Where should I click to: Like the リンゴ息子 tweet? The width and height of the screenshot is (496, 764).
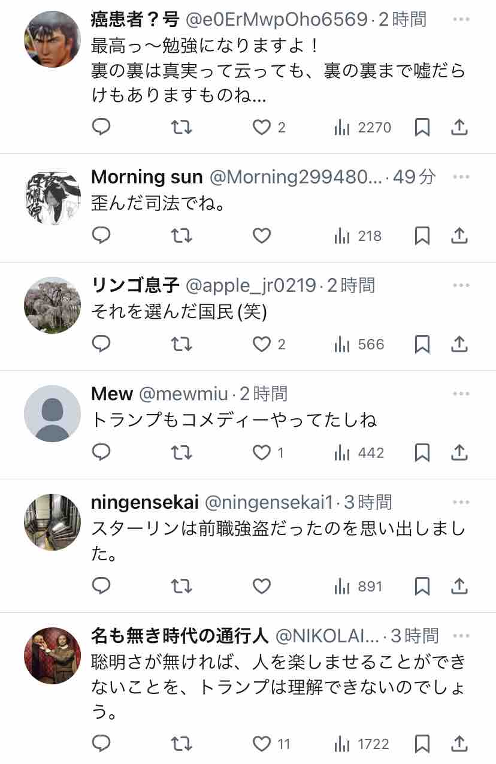(x=262, y=345)
